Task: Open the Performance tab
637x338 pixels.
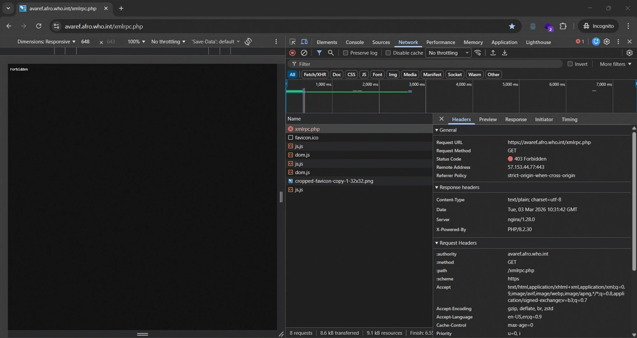Action: tap(440, 42)
